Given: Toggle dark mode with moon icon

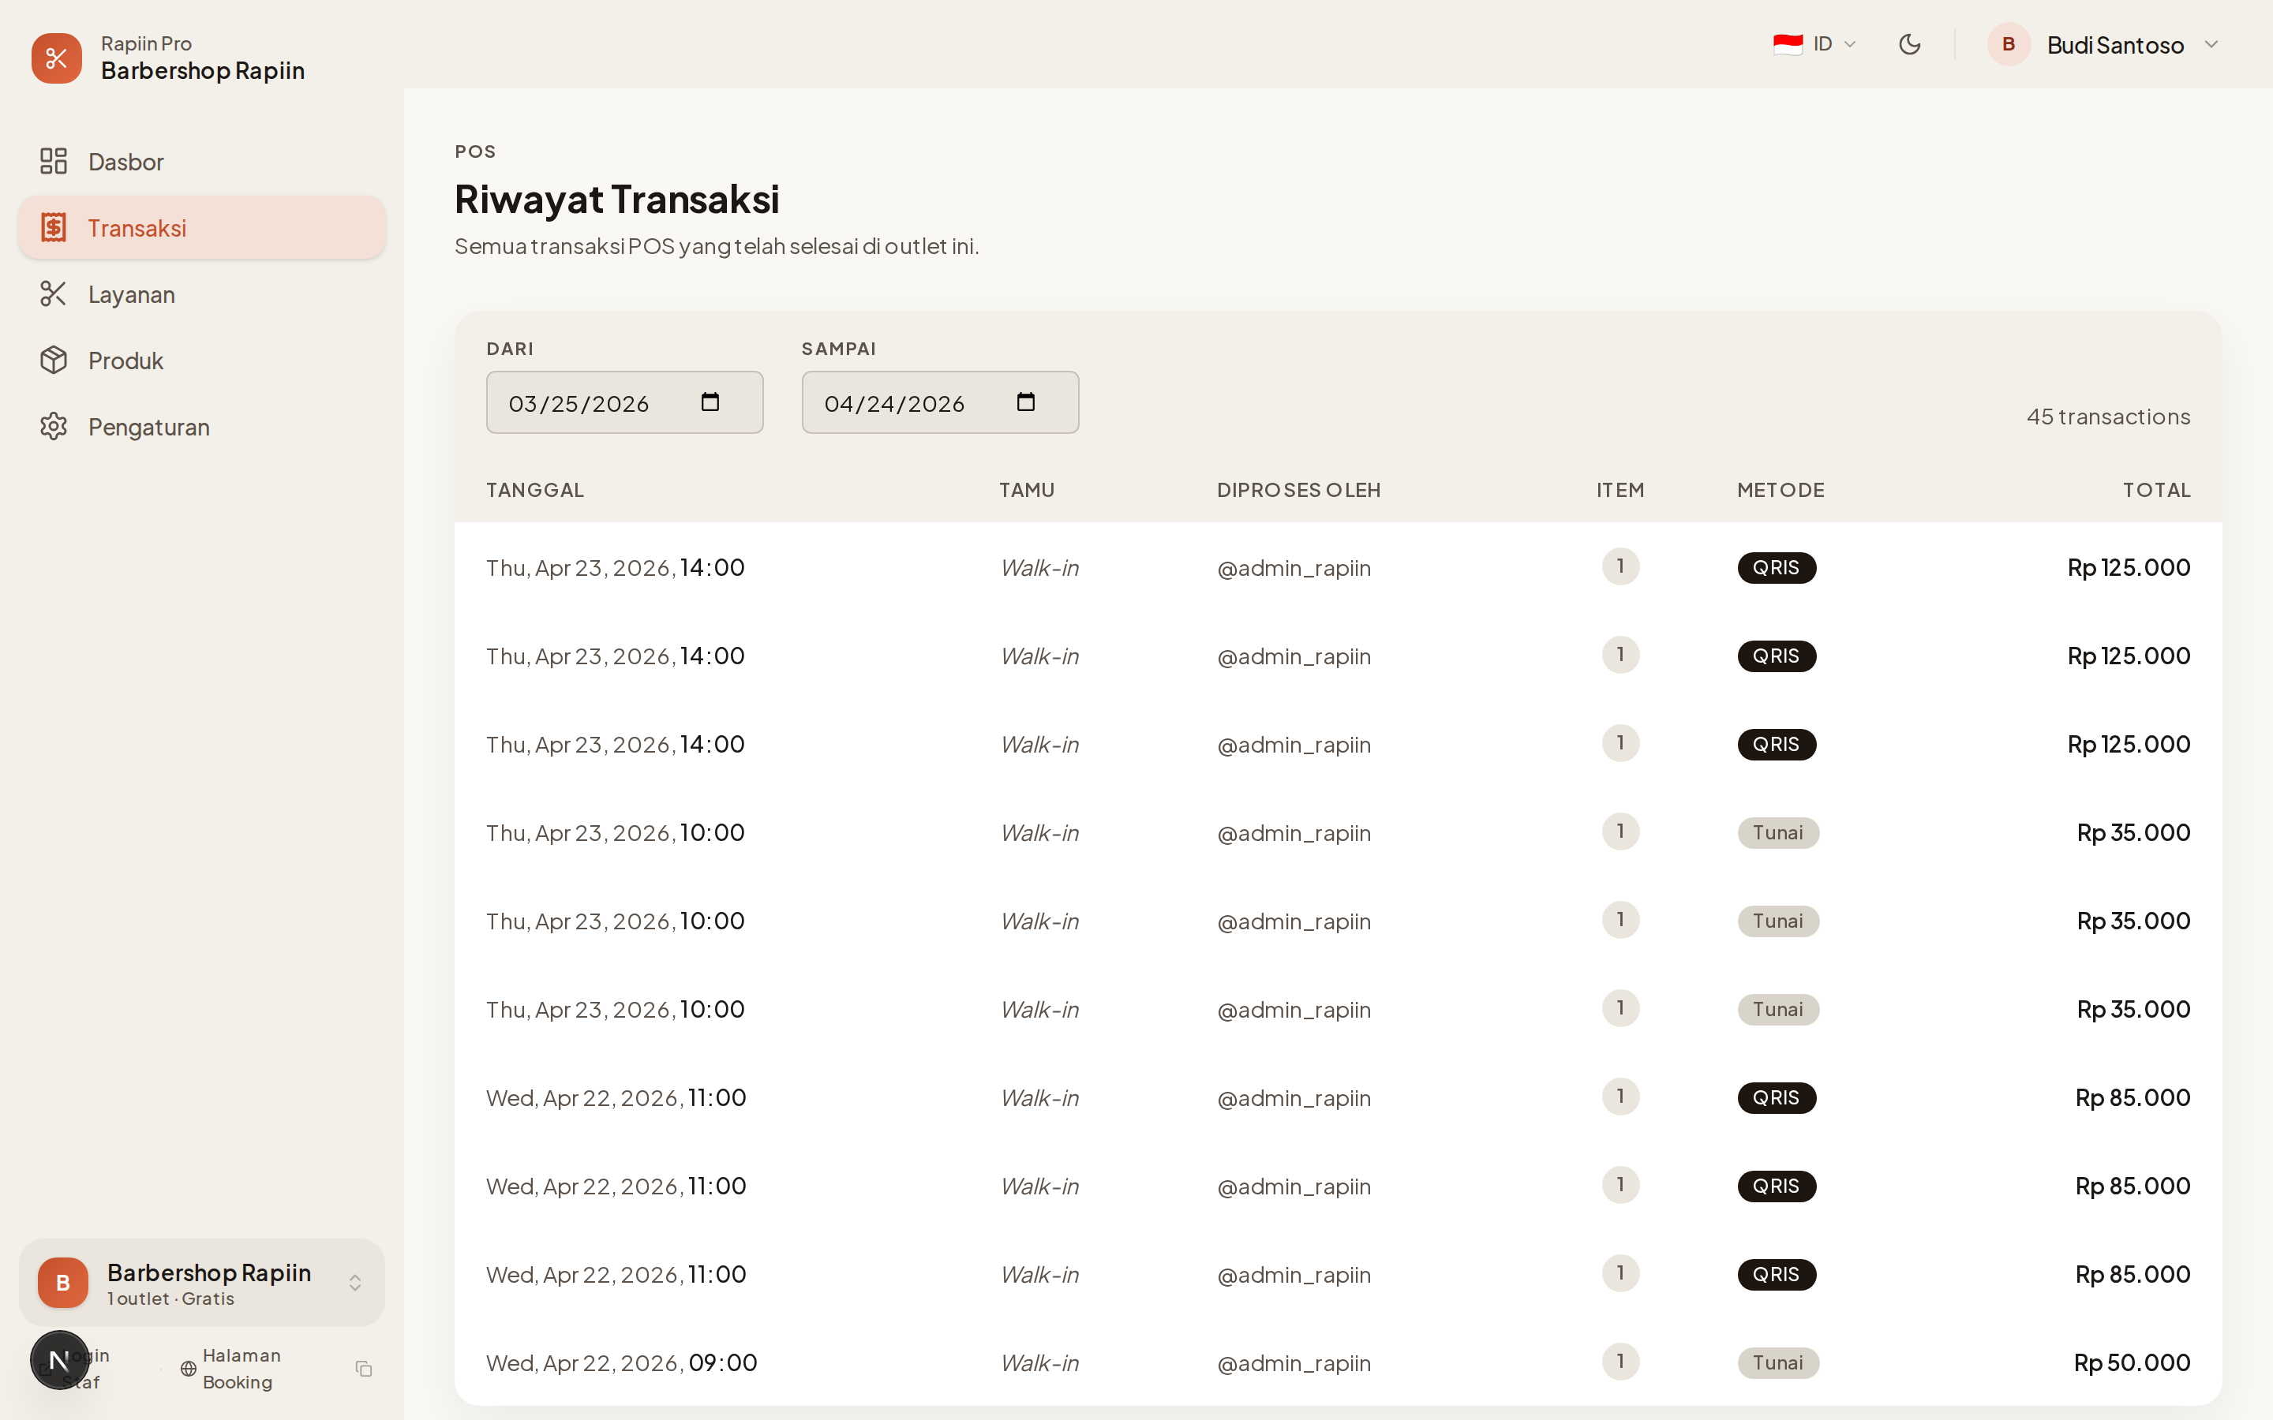Looking at the screenshot, I should pos(1909,44).
